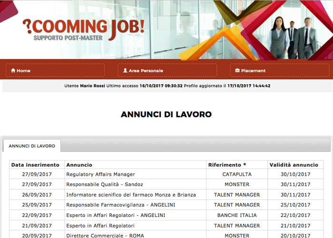Click the Annuncio column header
Screen dimensions: 333x238
pos(79,165)
